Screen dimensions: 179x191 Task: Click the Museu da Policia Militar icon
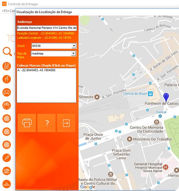(x=111, y=174)
